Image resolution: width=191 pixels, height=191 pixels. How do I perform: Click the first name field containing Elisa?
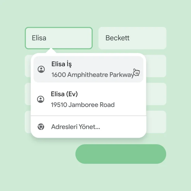pyautogui.click(x=58, y=38)
